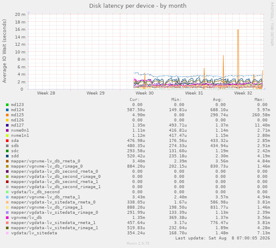
Task: Click the sdc current value '293.58u'
Action: tap(136, 151)
